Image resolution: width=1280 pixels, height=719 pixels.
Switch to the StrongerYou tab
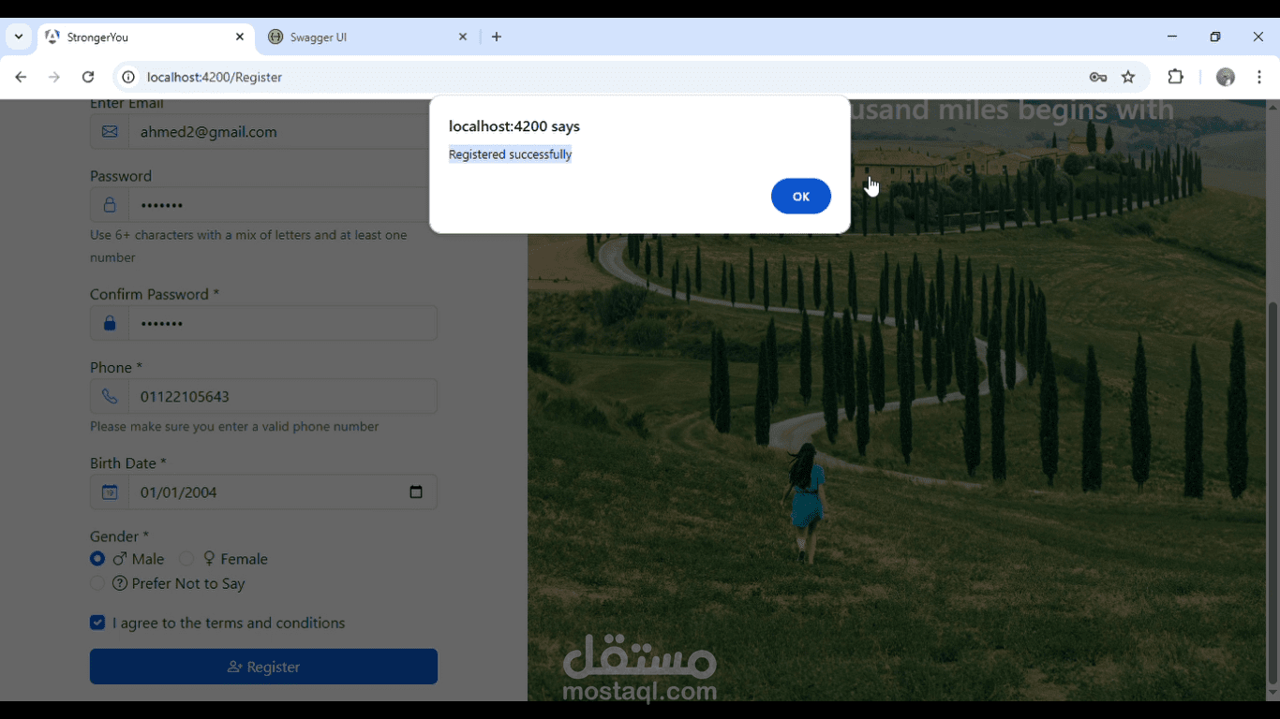coord(145,37)
